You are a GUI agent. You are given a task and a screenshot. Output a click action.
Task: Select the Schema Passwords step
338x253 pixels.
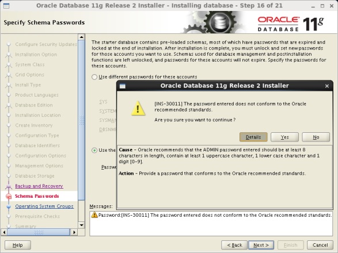[37, 196]
